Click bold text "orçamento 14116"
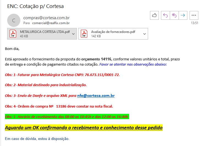The image size is (200, 146). (x=96, y=59)
